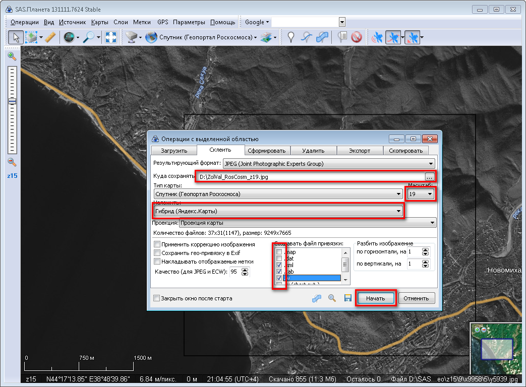This screenshot has width=526, height=387.
Task: Open the 'Наложить' Гибрид Яндекс dropdown
Action: click(x=278, y=211)
